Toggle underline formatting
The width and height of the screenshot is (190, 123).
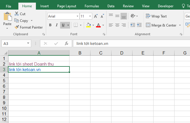[x=63, y=25]
